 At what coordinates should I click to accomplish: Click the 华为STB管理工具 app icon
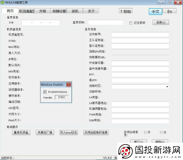click(x=2, y=2)
